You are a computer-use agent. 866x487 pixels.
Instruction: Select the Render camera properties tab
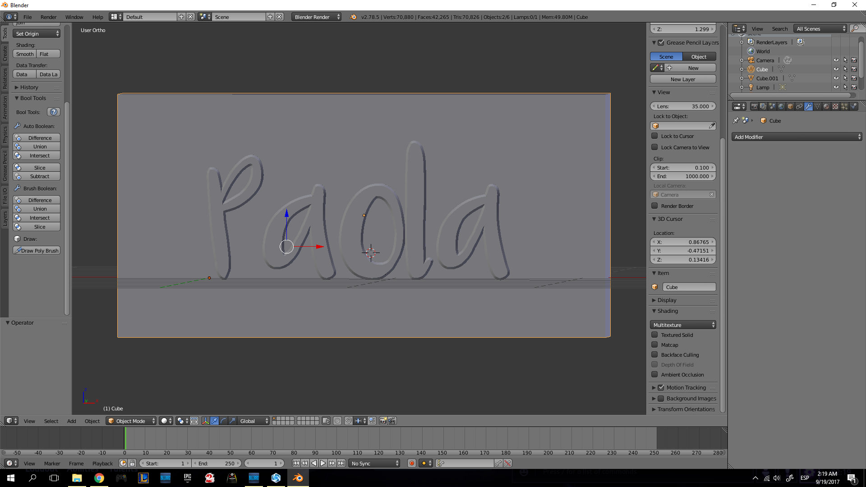click(x=754, y=106)
